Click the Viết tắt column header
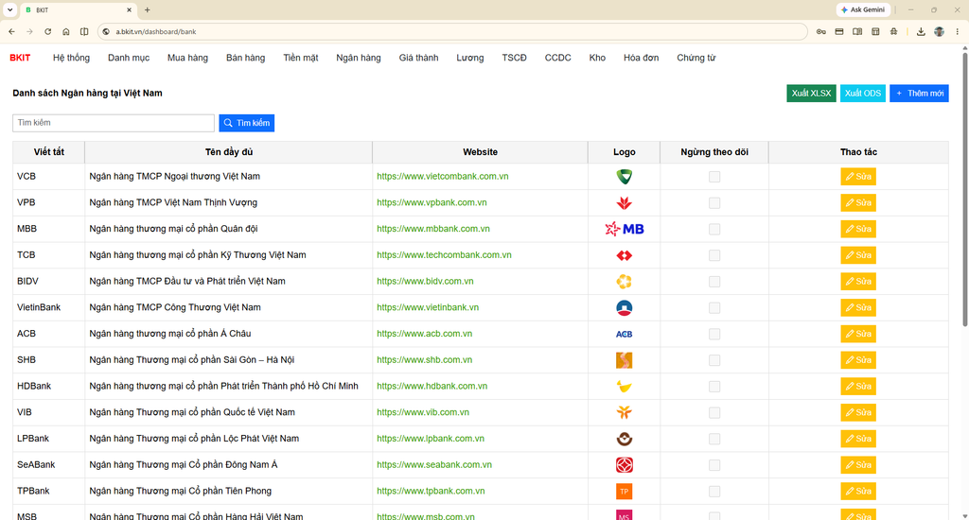This screenshot has width=969, height=520. pos(49,152)
